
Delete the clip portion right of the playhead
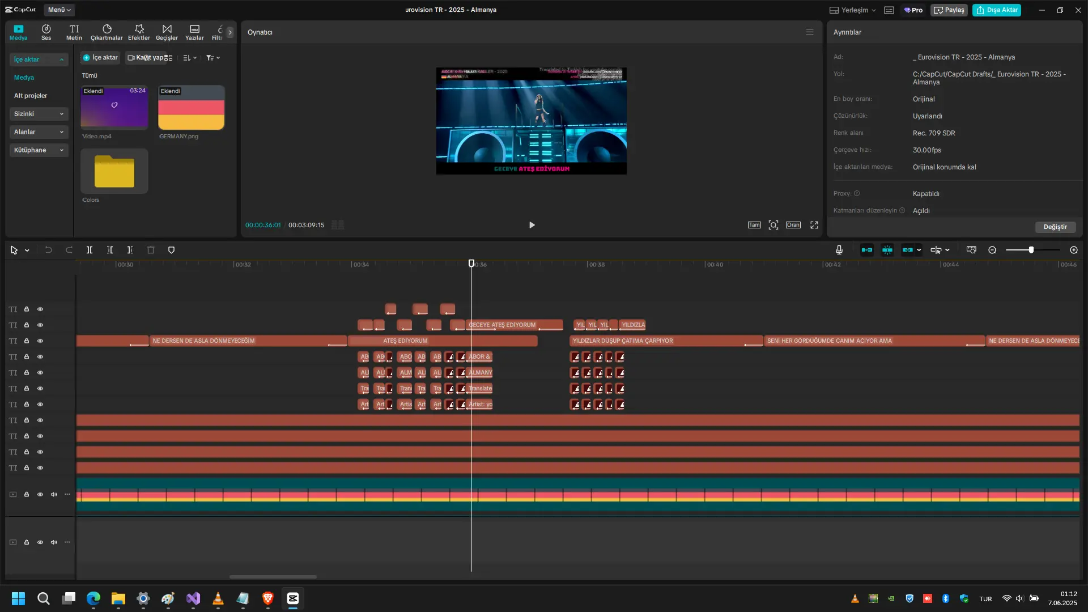pyautogui.click(x=130, y=250)
